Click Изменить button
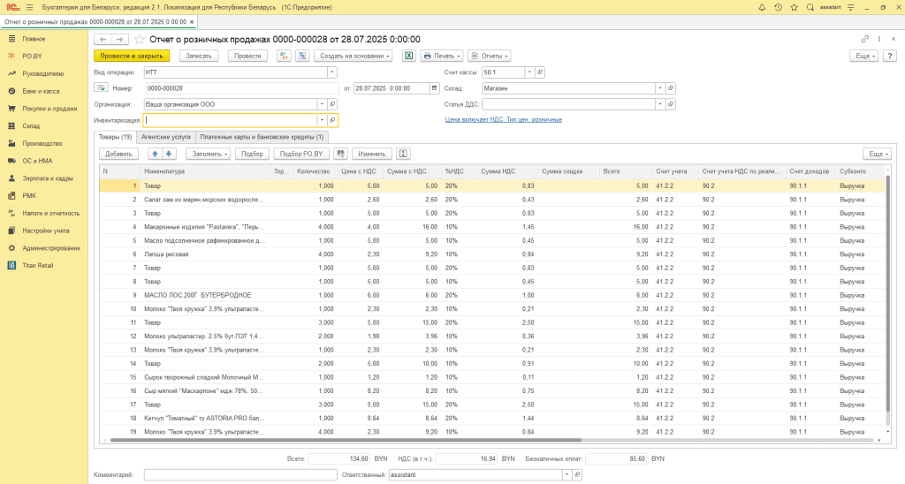905x484 pixels. [372, 154]
